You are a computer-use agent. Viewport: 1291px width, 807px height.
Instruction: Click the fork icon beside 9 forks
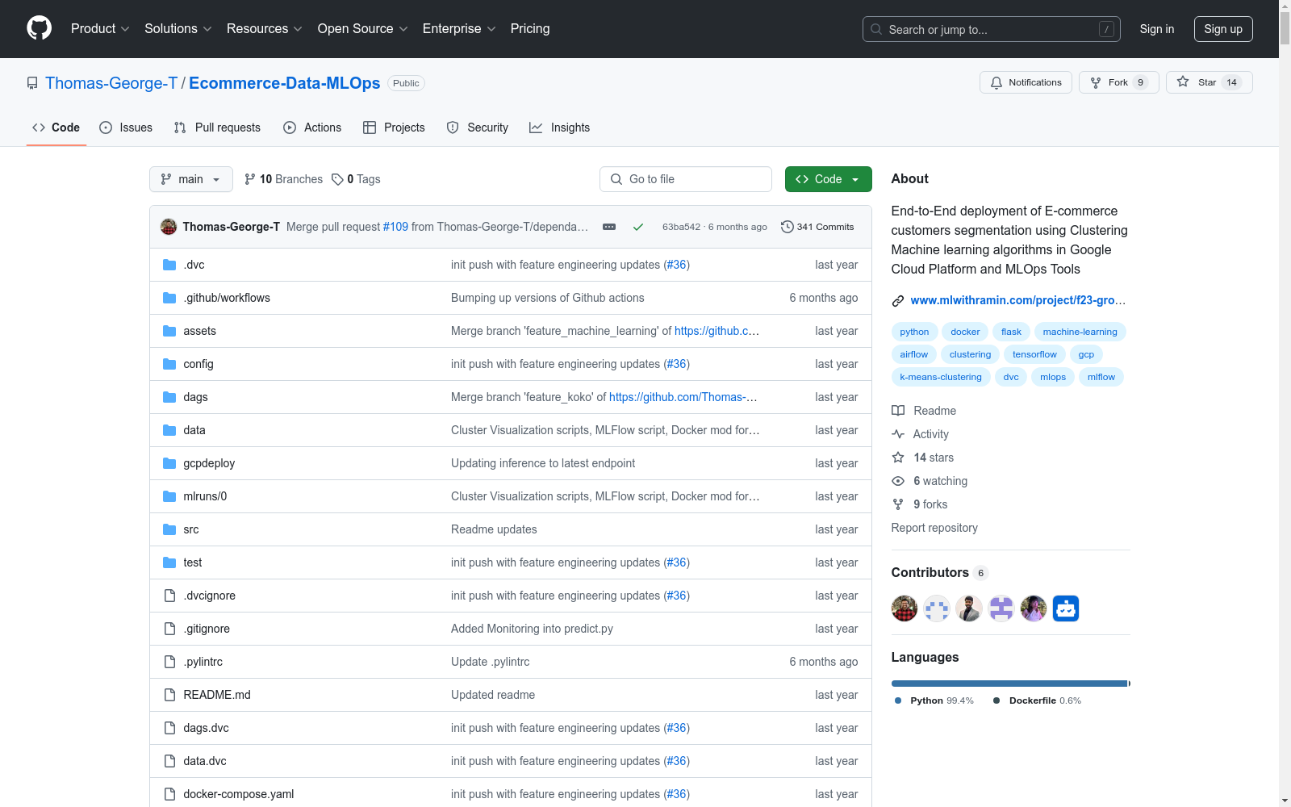click(898, 504)
